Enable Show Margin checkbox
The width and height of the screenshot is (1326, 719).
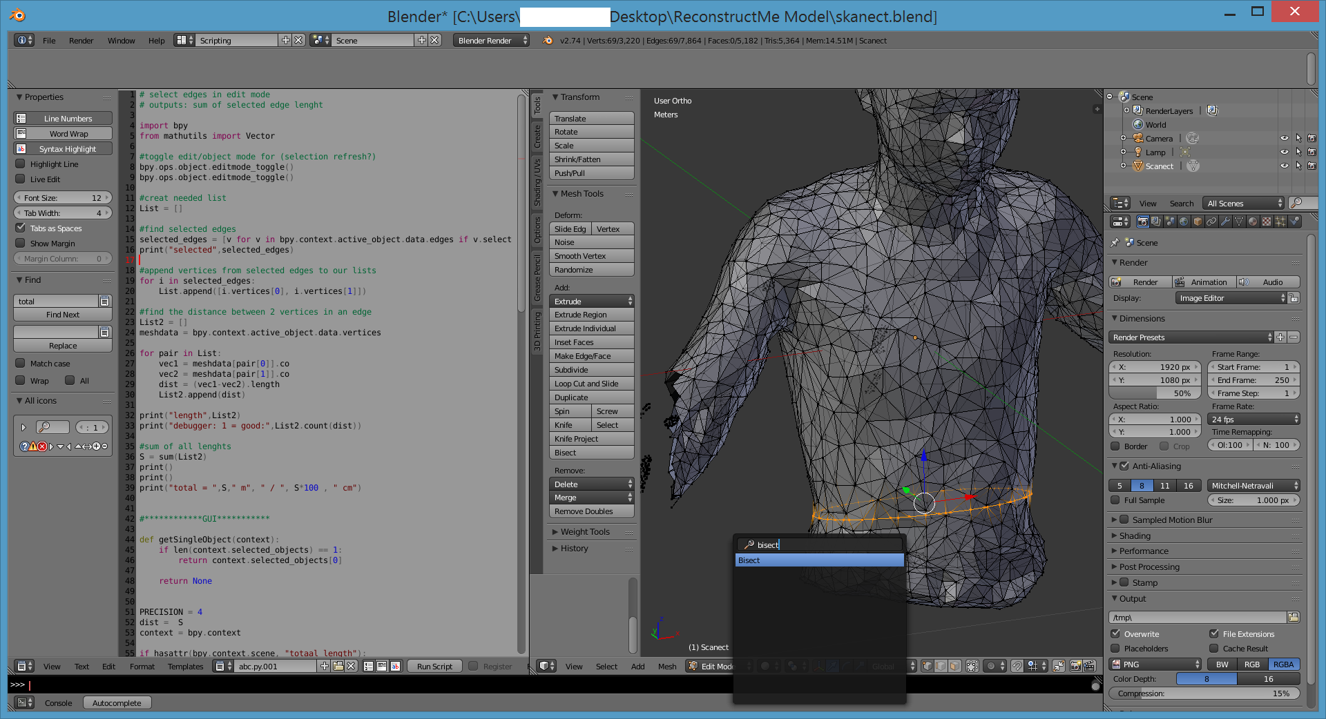tap(21, 243)
